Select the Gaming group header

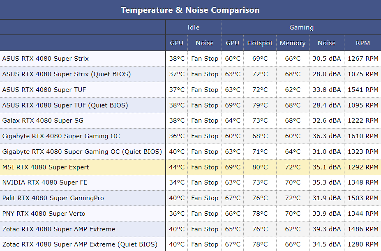[301, 27]
